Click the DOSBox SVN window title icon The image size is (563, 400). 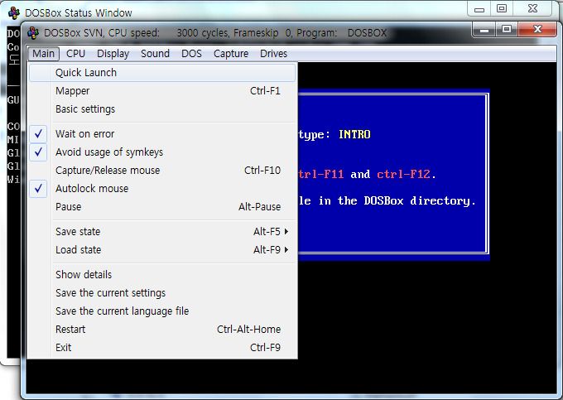(x=33, y=32)
